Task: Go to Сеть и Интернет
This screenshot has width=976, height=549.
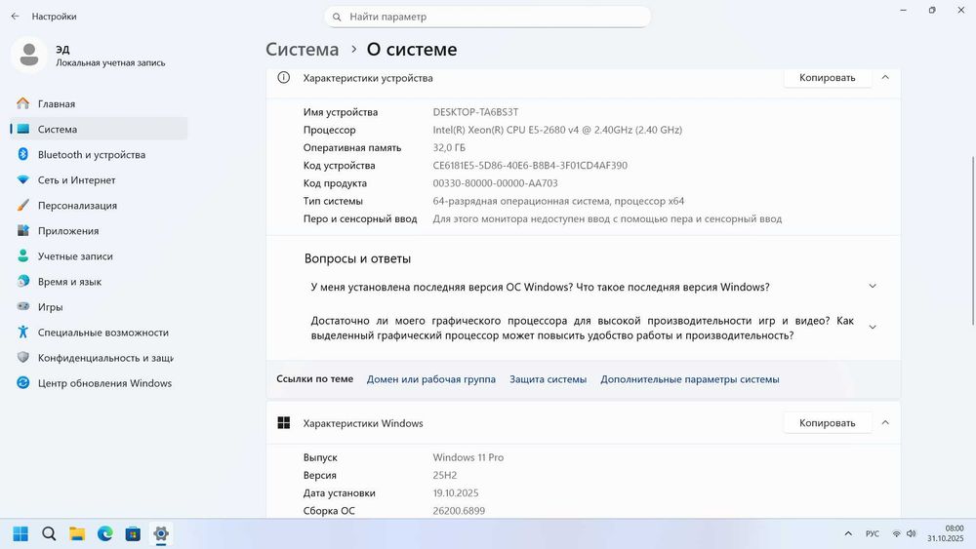Action: (99, 179)
